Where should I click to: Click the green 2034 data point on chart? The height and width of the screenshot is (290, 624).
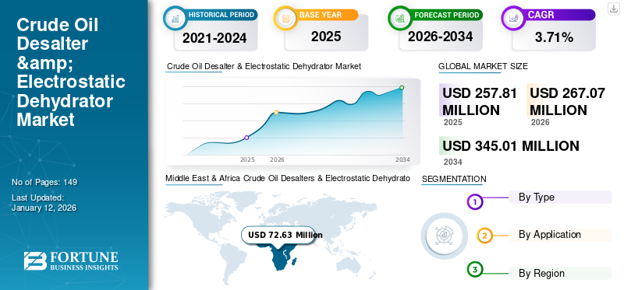402,88
